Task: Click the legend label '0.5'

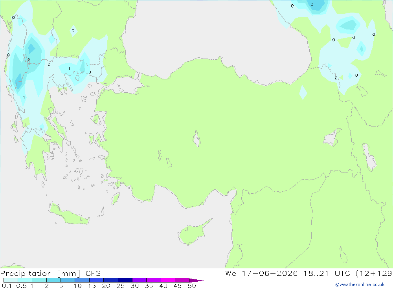Action: 21,286
